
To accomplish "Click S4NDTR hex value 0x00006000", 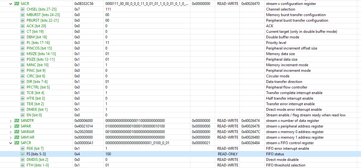I will 84,121.
